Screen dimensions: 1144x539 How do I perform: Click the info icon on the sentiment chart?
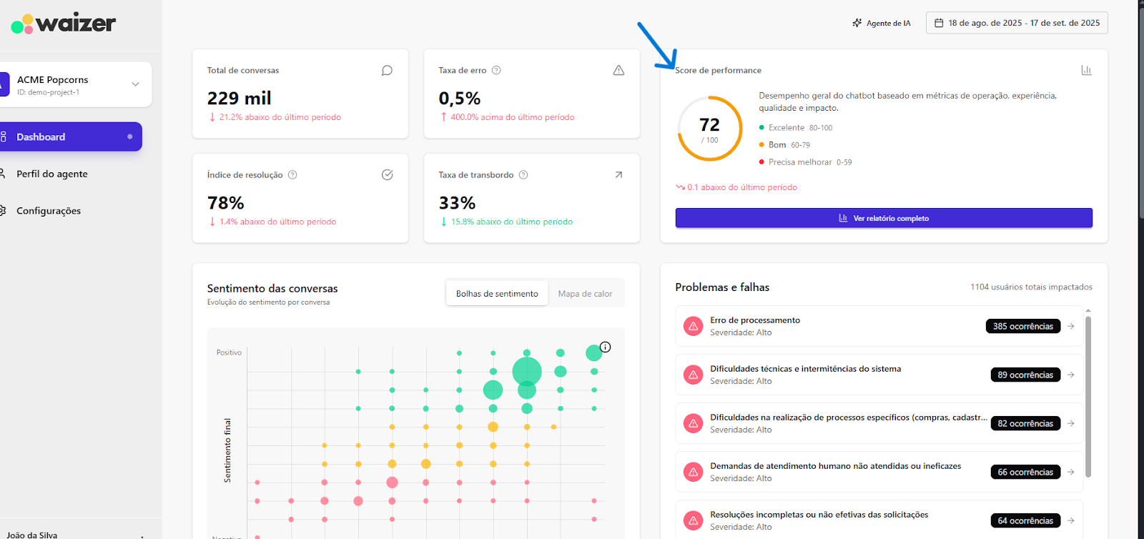tap(605, 347)
